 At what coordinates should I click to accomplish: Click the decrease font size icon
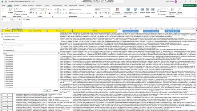(x=51, y=10)
